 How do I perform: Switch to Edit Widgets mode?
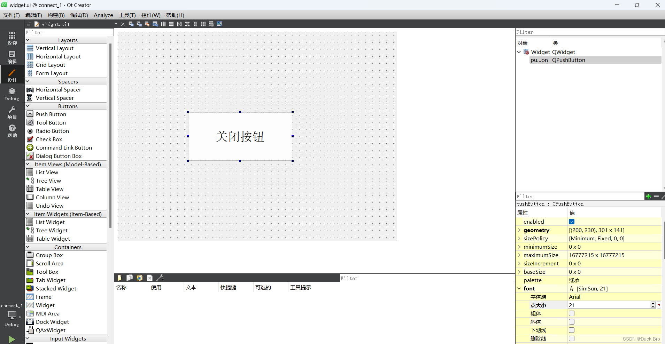point(131,24)
